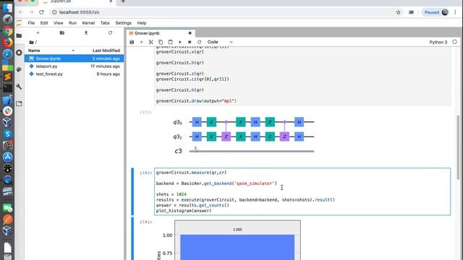
Task: Open the Run menu
Action: point(72,23)
